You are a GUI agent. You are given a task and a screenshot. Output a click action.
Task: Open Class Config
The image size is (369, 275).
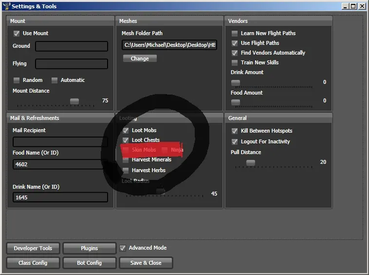pyautogui.click(x=33, y=263)
